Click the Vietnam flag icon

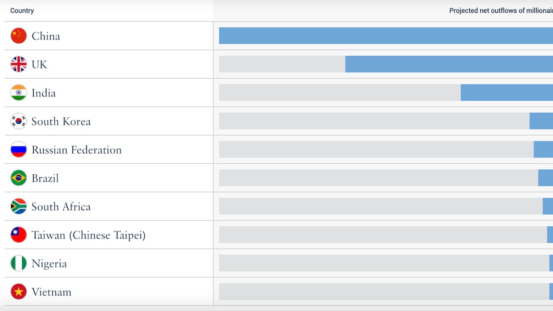click(19, 291)
